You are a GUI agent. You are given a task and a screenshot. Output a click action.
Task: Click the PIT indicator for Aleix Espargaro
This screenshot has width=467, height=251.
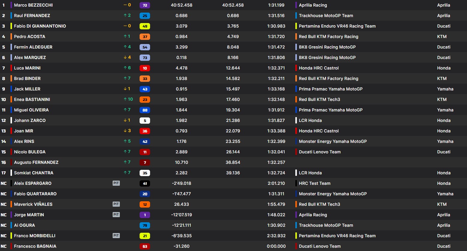click(116, 183)
